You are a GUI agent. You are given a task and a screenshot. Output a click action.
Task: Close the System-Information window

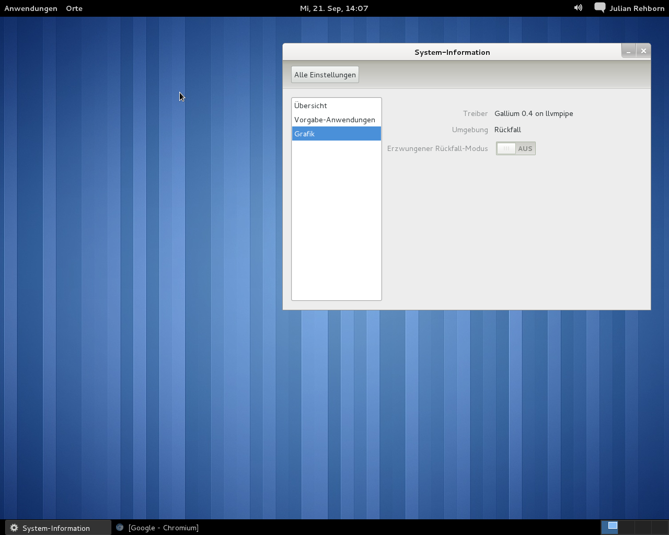tap(643, 51)
